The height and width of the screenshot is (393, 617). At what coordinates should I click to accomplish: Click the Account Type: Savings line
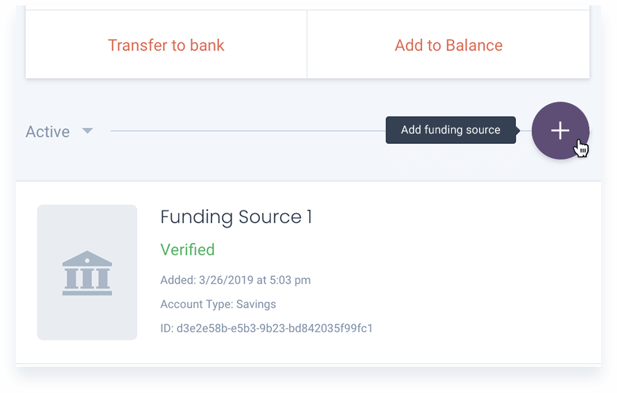click(218, 304)
